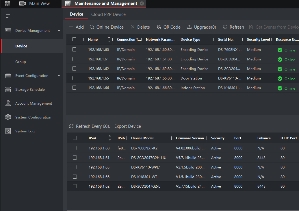Viewport: 299px width, 211px height.
Task: Collapse the Device Management section arrow
Action: pyautogui.click(x=59, y=31)
